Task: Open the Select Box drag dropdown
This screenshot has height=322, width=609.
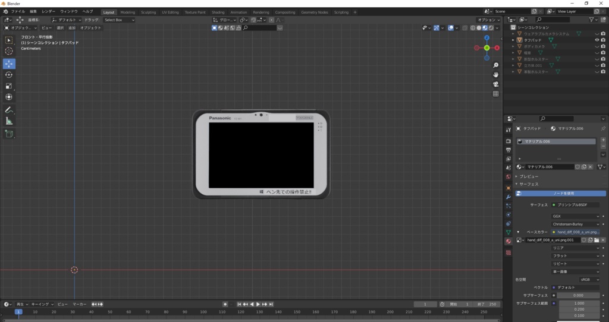Action: 119,20
